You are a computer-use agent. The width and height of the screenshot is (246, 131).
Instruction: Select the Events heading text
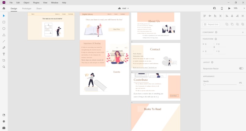pos(117,72)
